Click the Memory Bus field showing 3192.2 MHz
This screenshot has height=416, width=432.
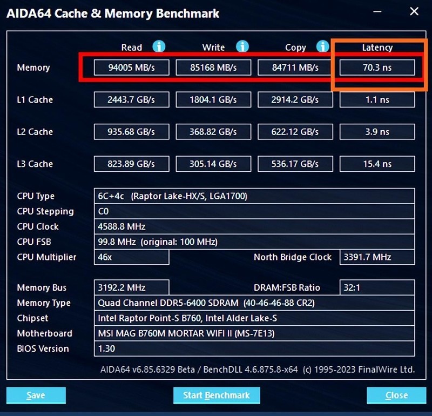pos(132,287)
